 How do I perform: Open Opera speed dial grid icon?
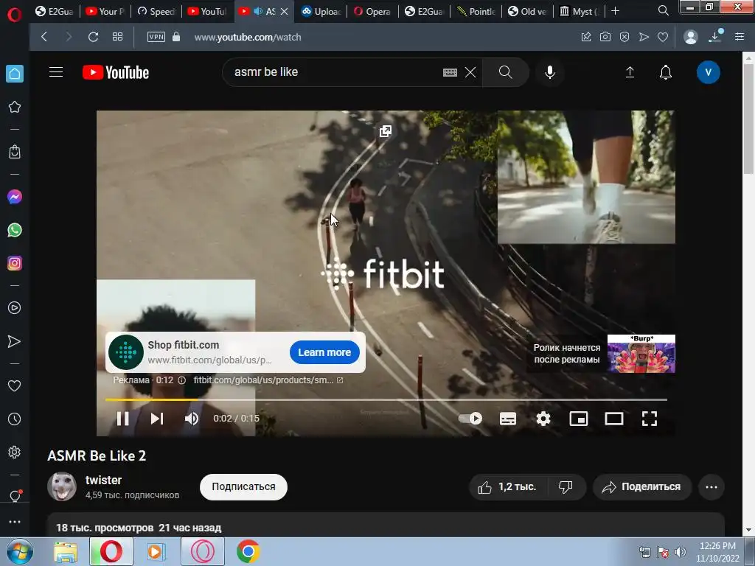click(117, 37)
